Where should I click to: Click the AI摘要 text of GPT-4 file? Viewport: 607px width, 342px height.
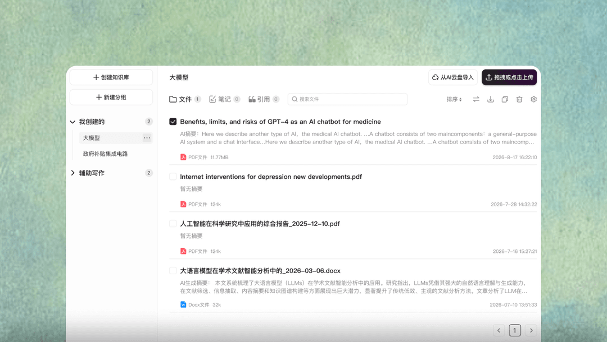[x=358, y=138]
